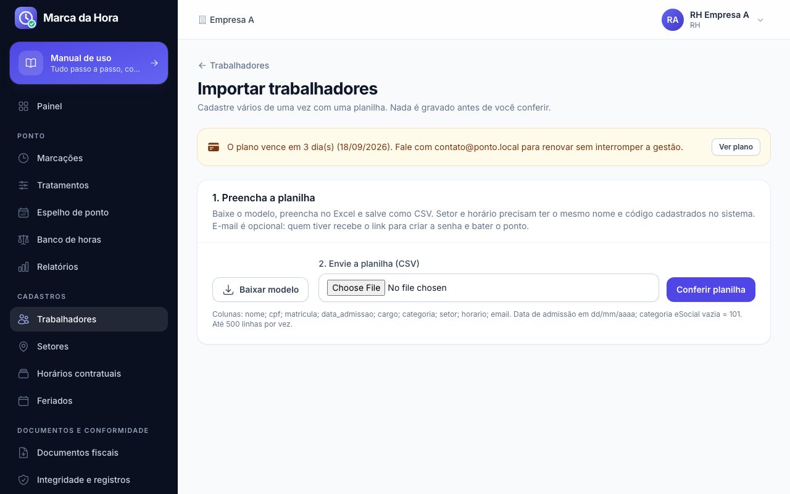Viewport: 790px width, 494px height.
Task: Open the Espelho de ponto calendar icon
Action: [23, 212]
